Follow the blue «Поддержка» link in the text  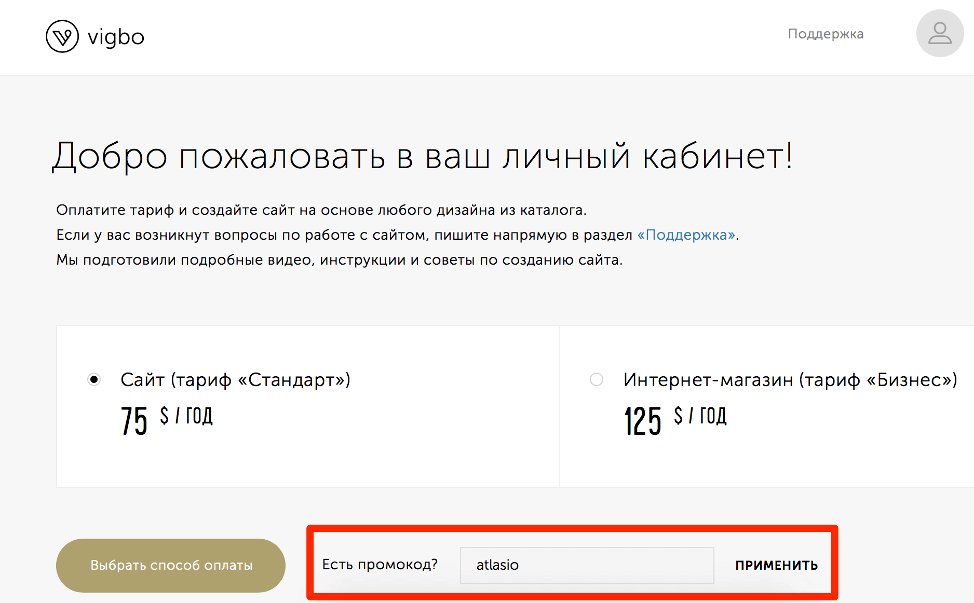pyautogui.click(x=686, y=235)
